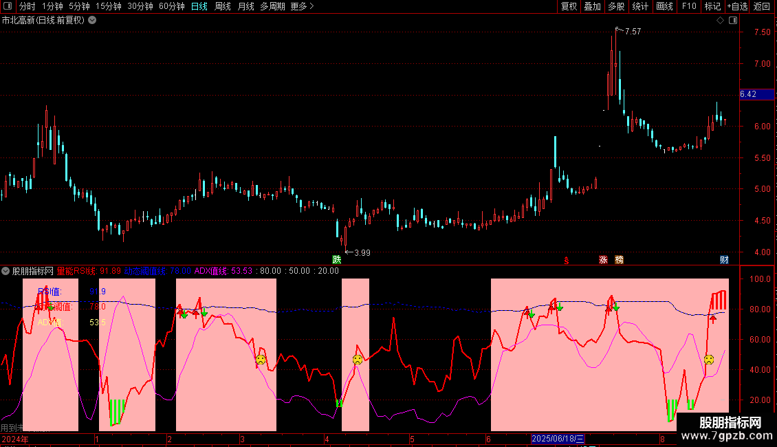
Task: Click the 返回 back button
Action: tap(762, 6)
